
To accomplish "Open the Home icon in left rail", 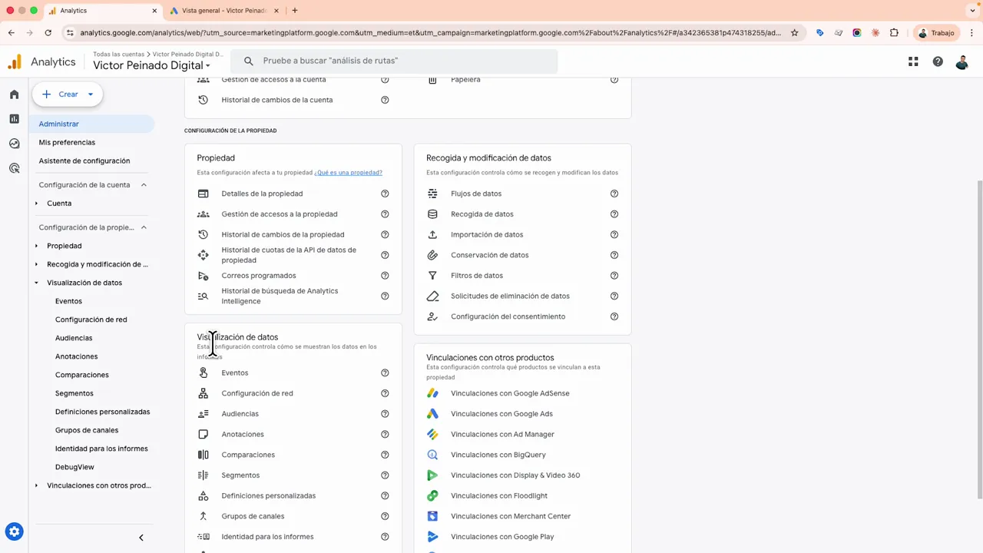I will pyautogui.click(x=14, y=94).
